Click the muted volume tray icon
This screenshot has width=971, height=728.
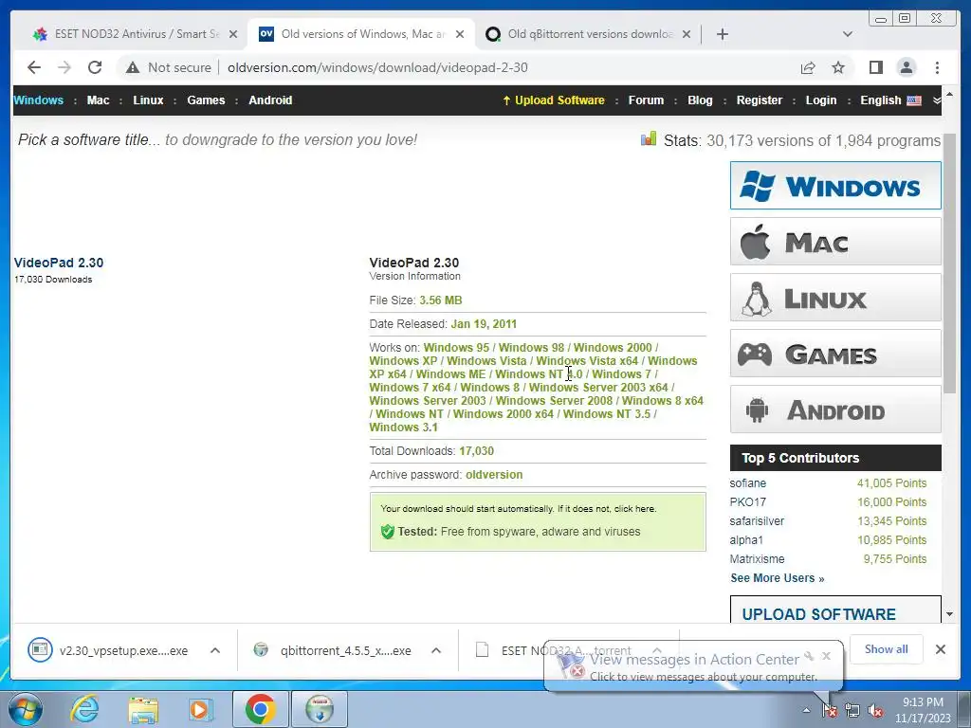coord(875,711)
